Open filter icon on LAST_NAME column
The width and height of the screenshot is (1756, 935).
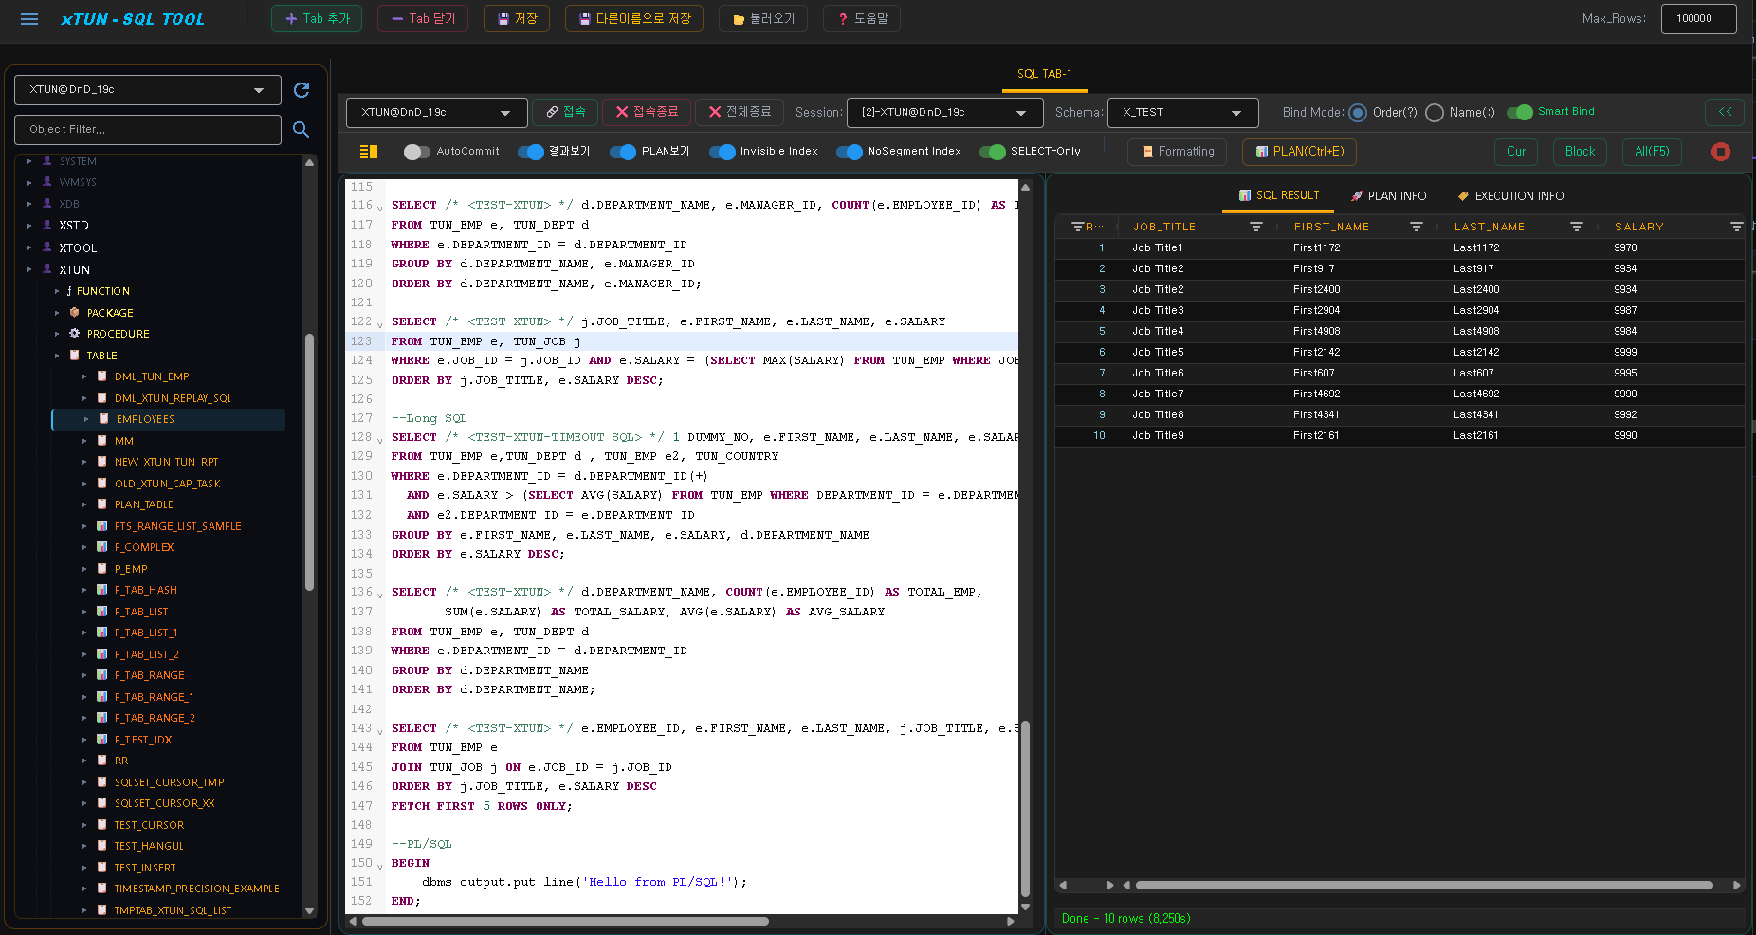pos(1577,227)
